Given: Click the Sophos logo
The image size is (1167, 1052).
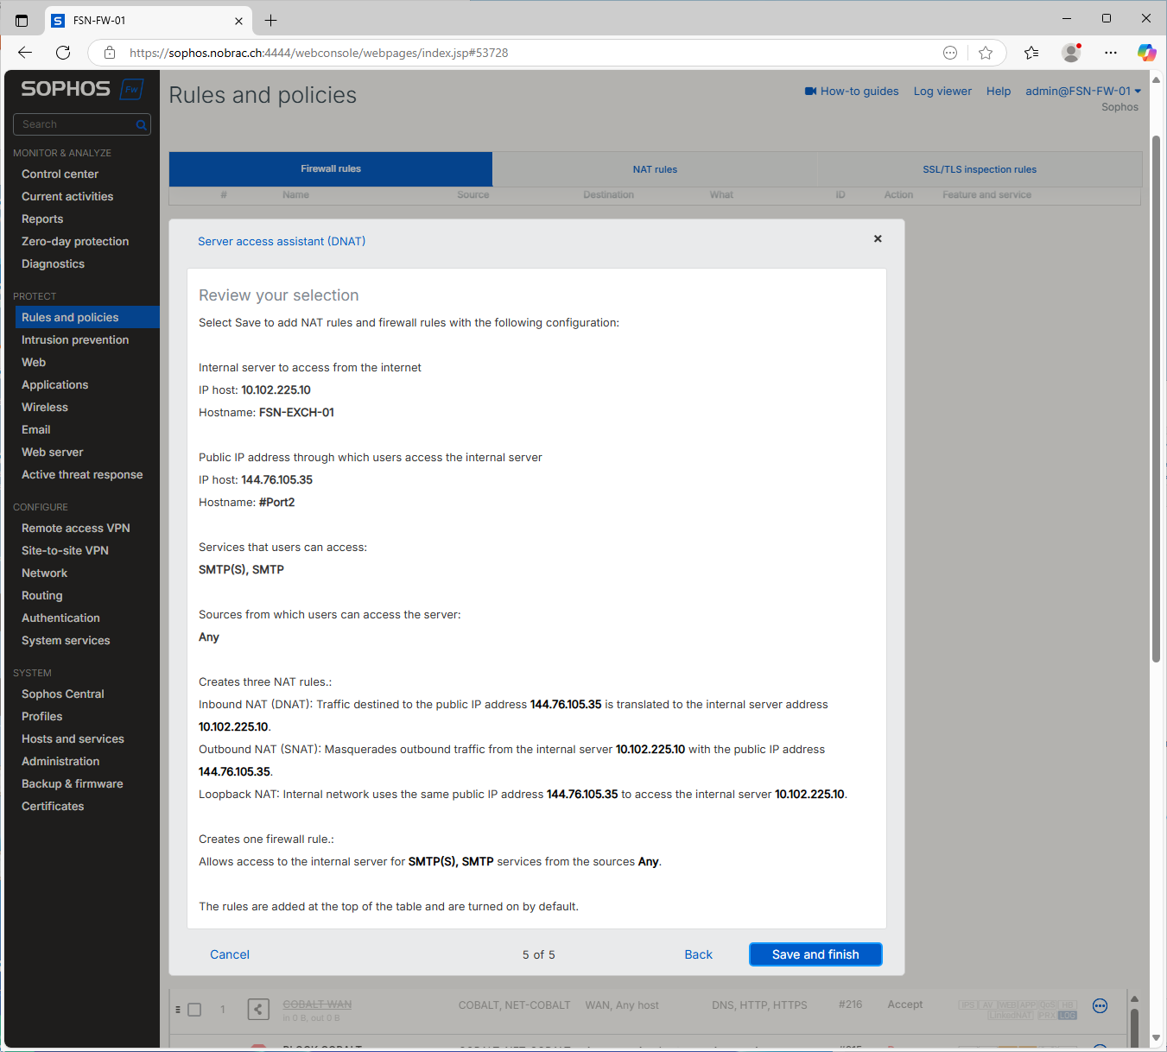Looking at the screenshot, I should point(81,89).
